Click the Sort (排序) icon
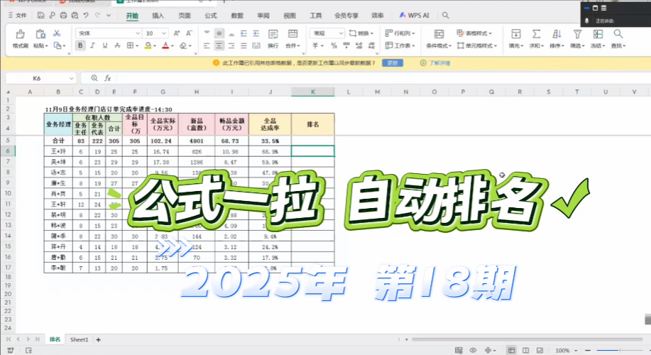The width and height of the screenshot is (651, 355). tap(557, 34)
